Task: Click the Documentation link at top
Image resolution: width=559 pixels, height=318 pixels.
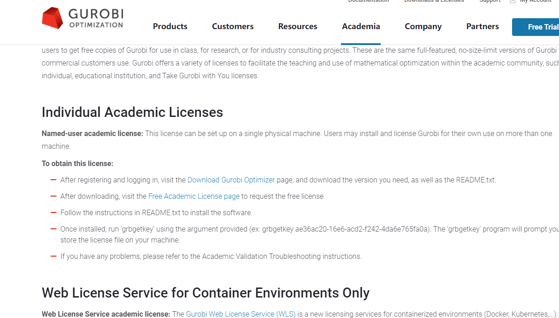Action: (369, 1)
